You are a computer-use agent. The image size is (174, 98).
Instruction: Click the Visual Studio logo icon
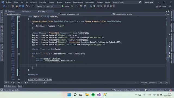[3, 2]
